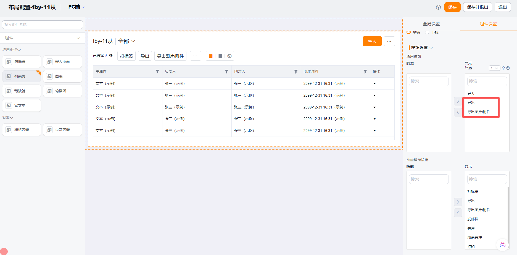The width and height of the screenshot is (517, 255).
Task: Click the 保存并退出 button
Action: [x=477, y=7]
